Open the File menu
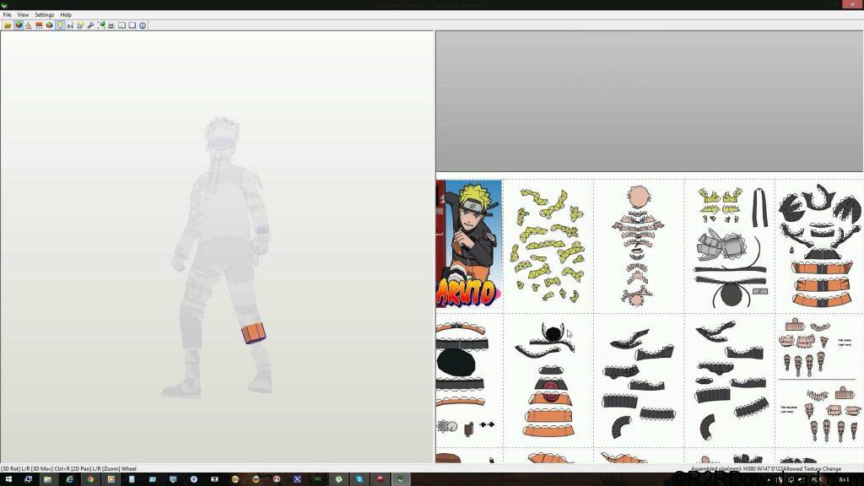864x486 pixels. click(7, 14)
